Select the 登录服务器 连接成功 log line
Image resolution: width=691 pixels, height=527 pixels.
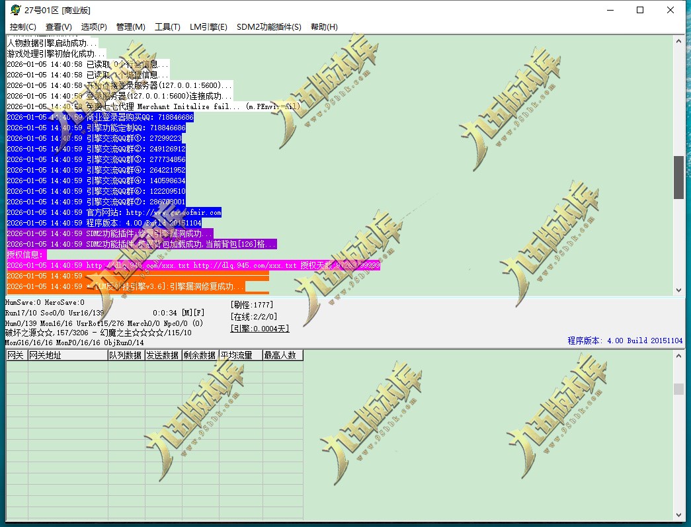(120, 96)
